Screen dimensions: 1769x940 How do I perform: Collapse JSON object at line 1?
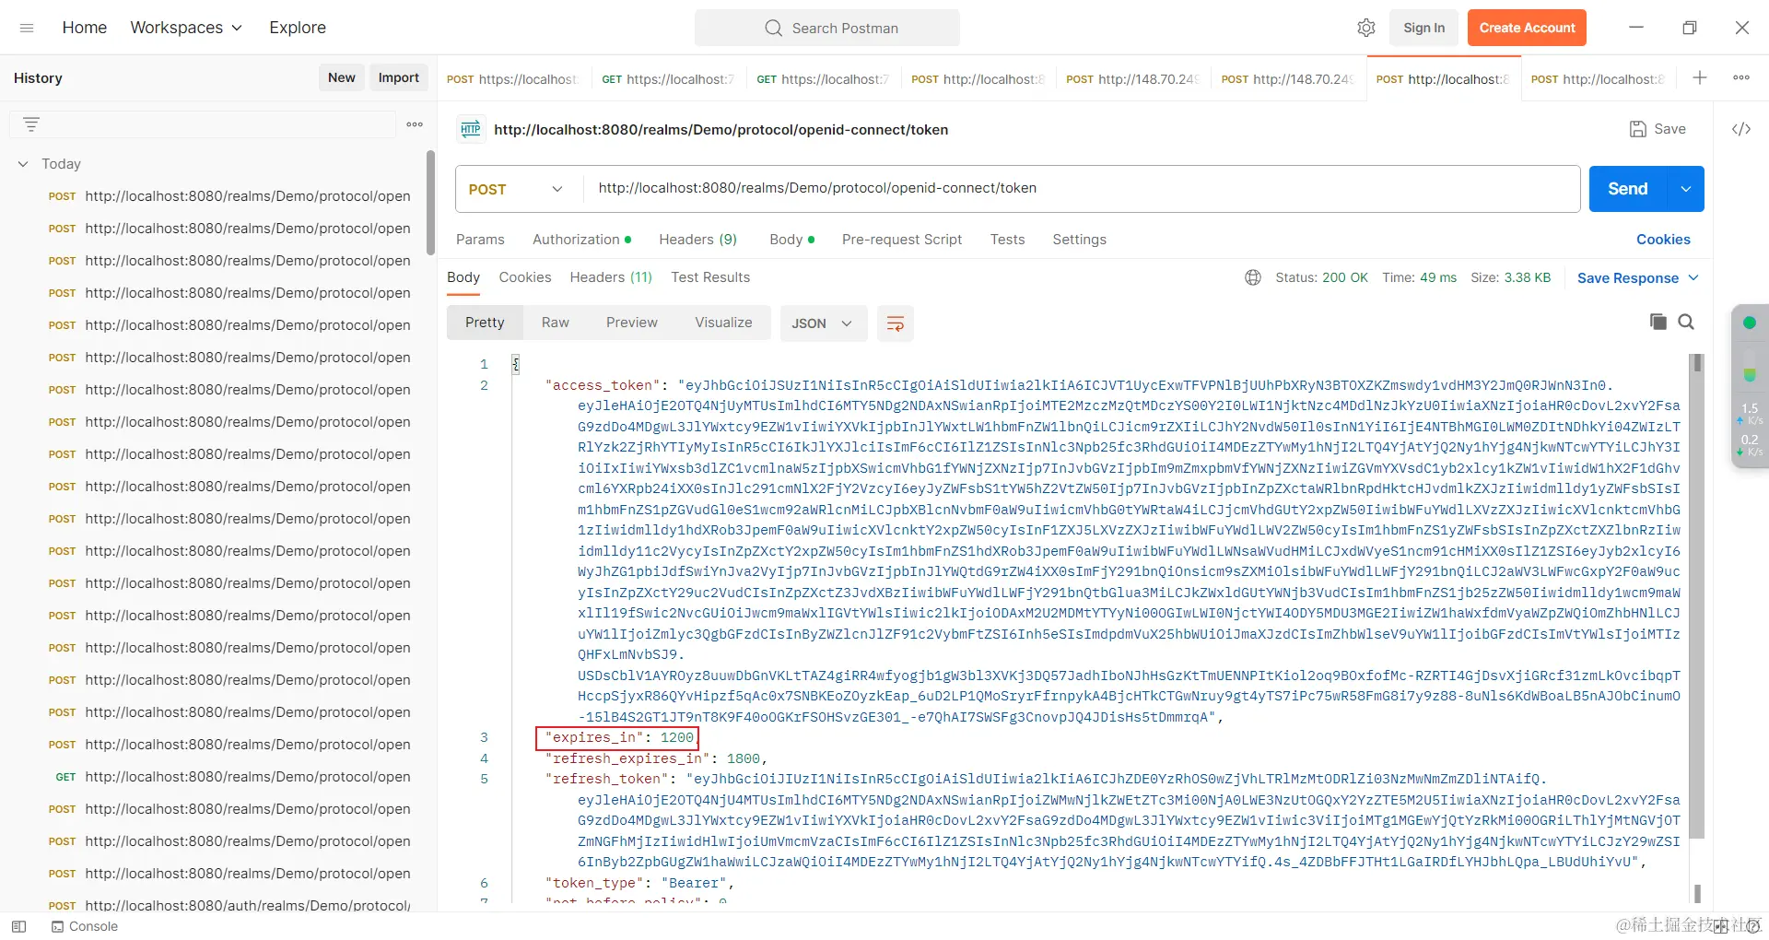[516, 364]
